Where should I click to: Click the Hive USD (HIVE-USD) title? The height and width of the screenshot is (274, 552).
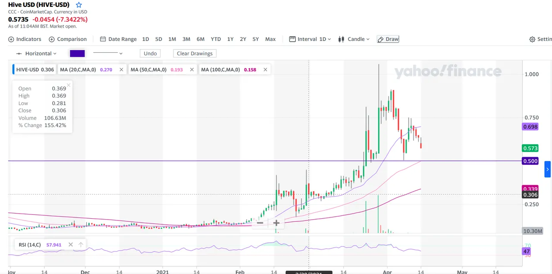coord(39,5)
